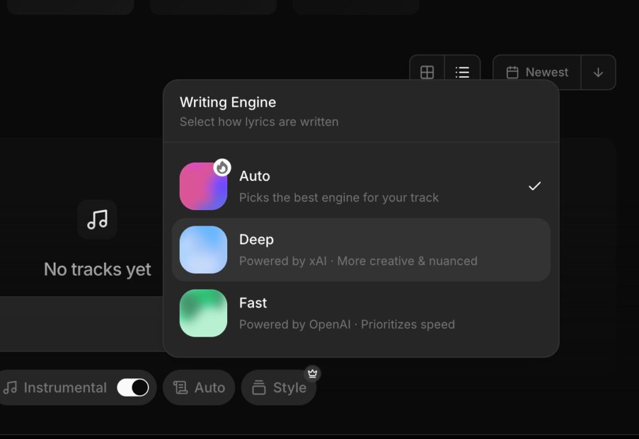Click the music note icon above No tracks yet

click(97, 219)
